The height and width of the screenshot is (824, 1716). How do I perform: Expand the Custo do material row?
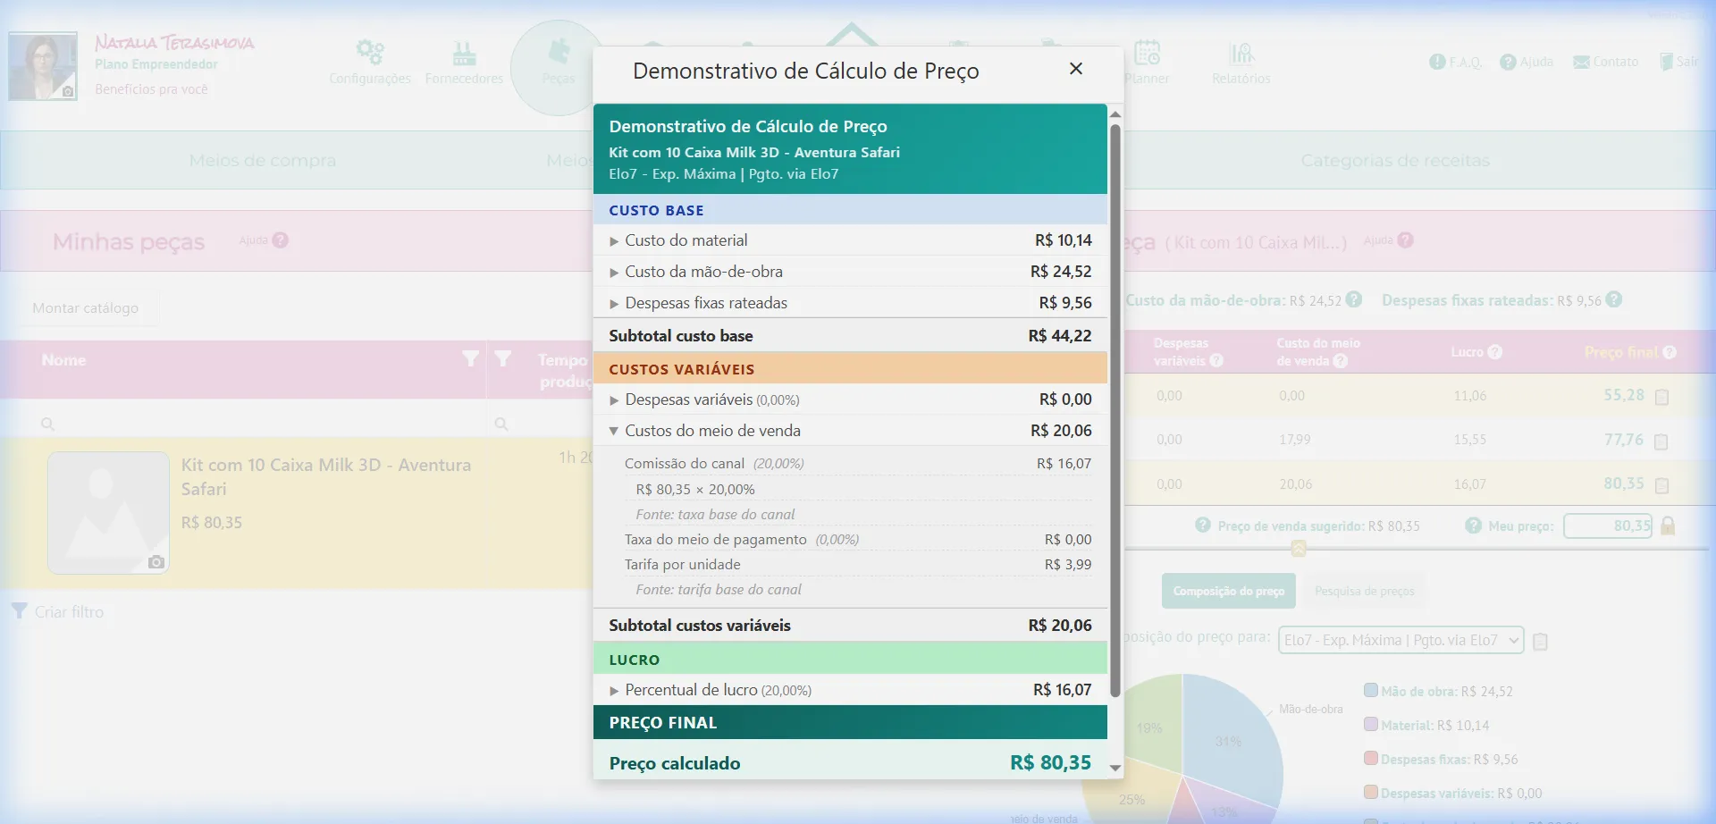(614, 241)
